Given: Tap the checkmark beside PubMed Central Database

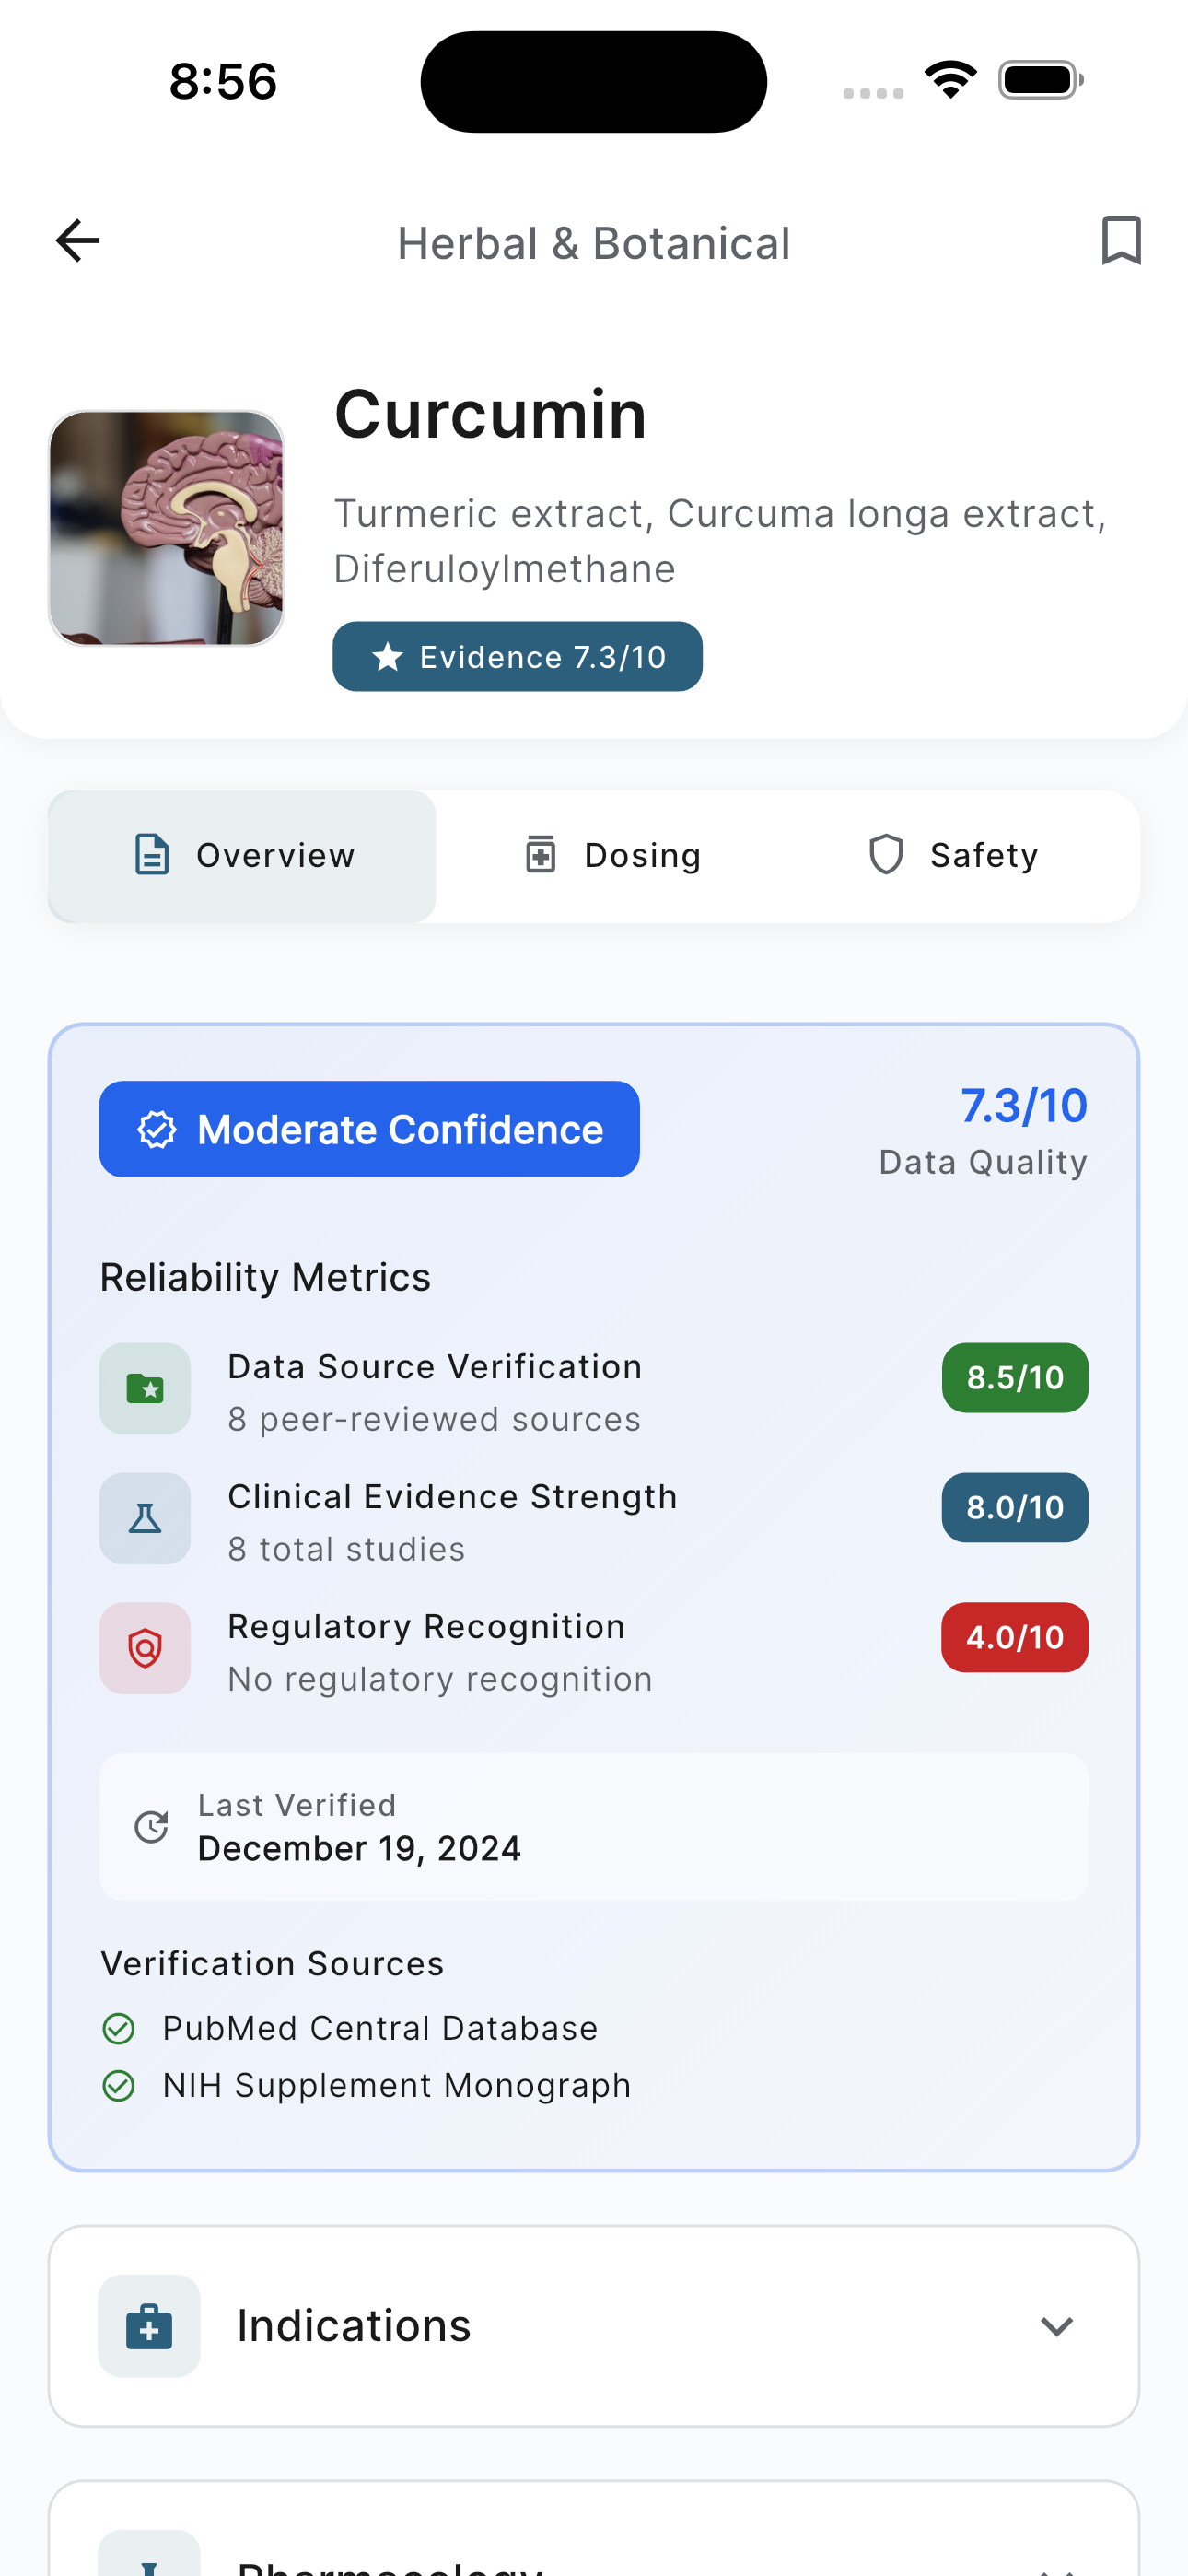Looking at the screenshot, I should pyautogui.click(x=119, y=2027).
